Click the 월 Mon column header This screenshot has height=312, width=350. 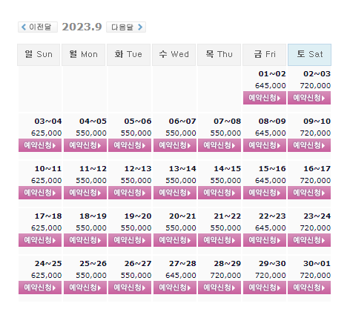(83, 55)
